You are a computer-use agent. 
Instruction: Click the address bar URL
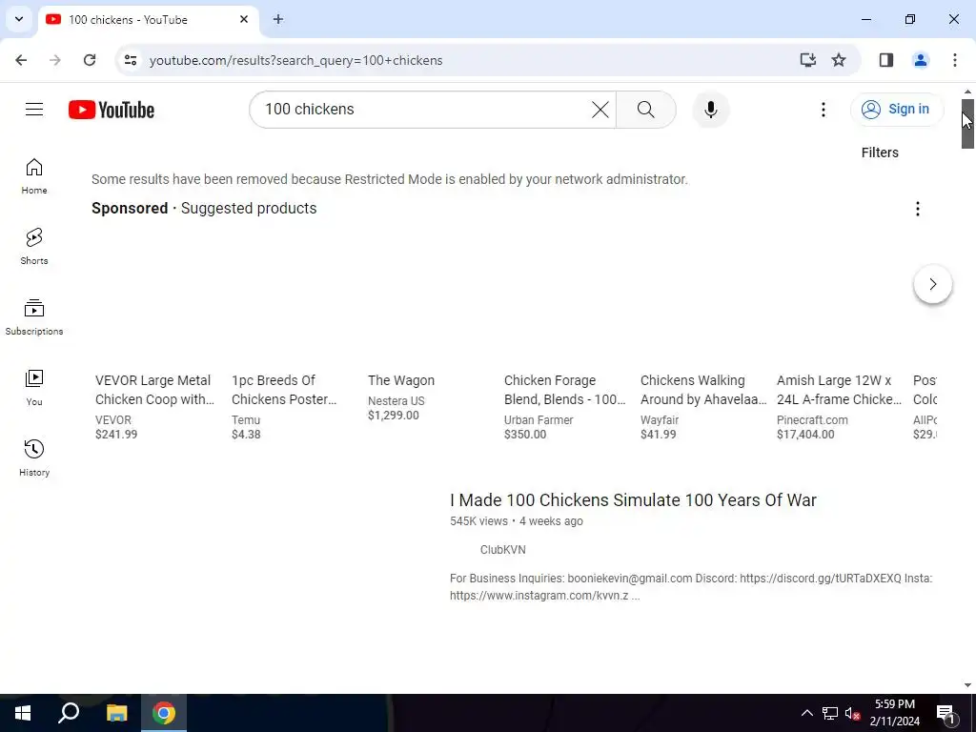click(295, 60)
